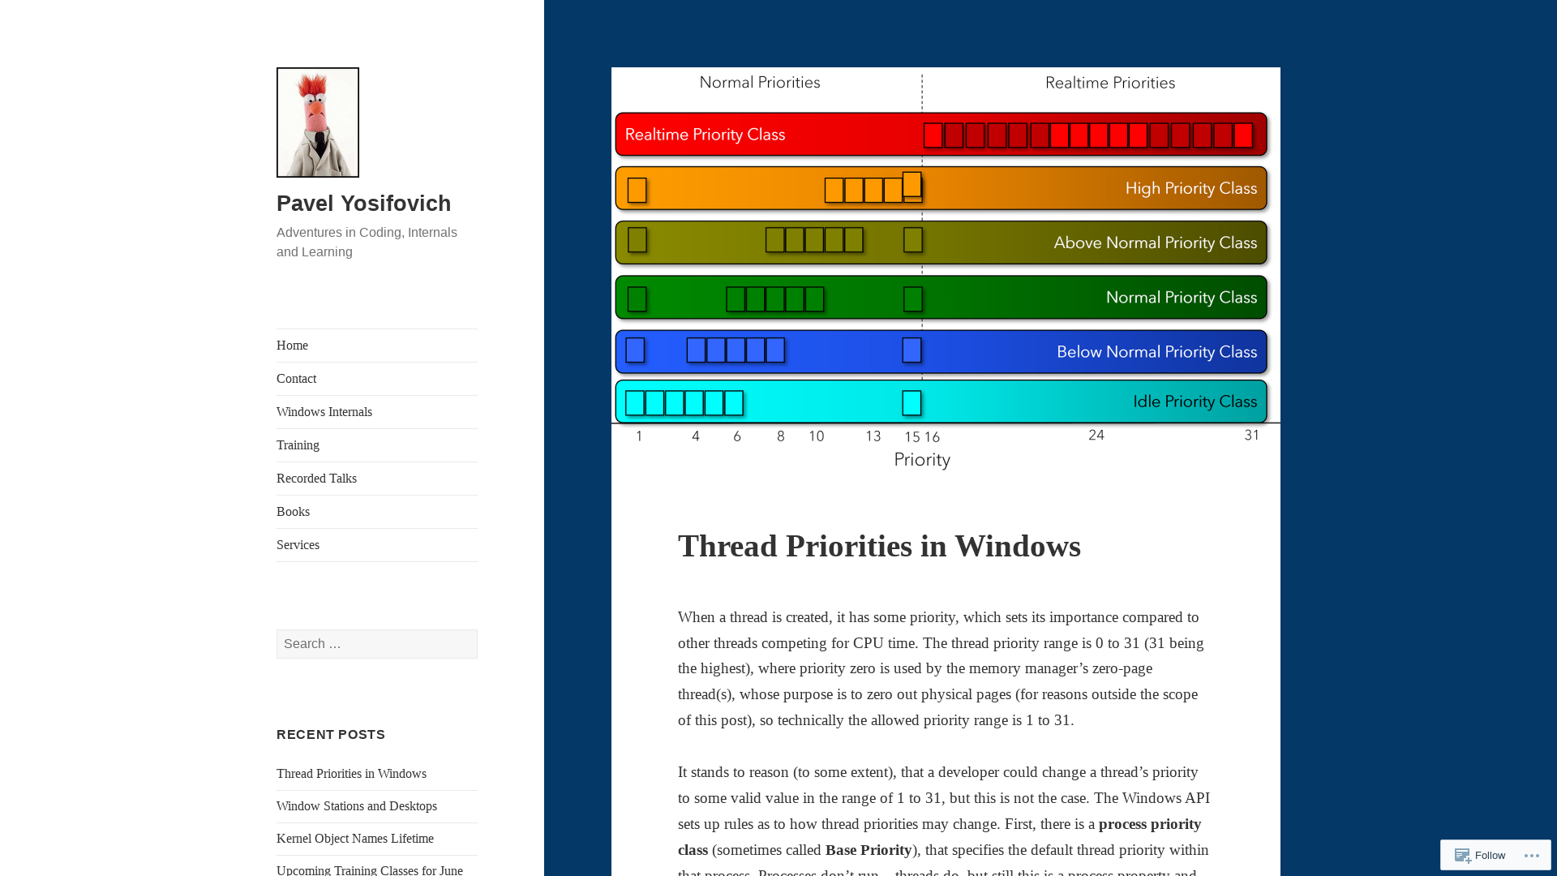Open the Windows Internals menu item
The height and width of the screenshot is (876, 1557).
pos(324,412)
